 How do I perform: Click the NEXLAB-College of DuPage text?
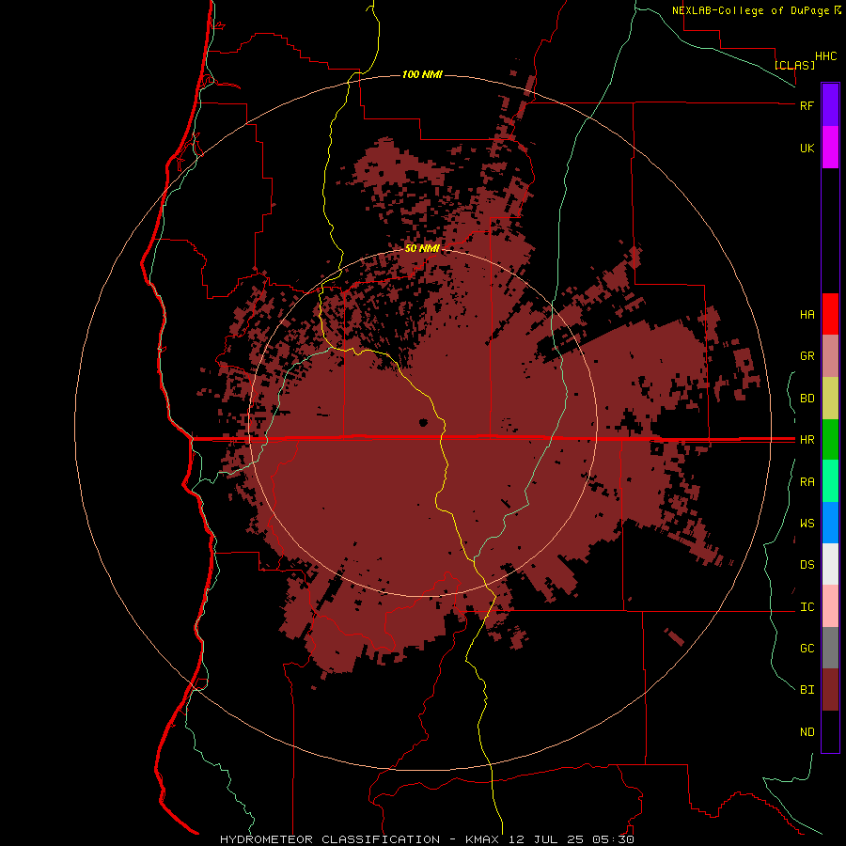click(x=752, y=10)
